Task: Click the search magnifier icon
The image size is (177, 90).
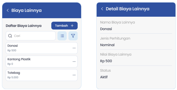Action: 10,36
